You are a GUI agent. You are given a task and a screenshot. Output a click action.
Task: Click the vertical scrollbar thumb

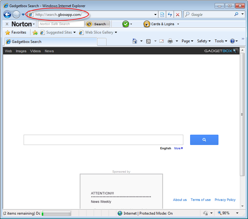click(242, 114)
